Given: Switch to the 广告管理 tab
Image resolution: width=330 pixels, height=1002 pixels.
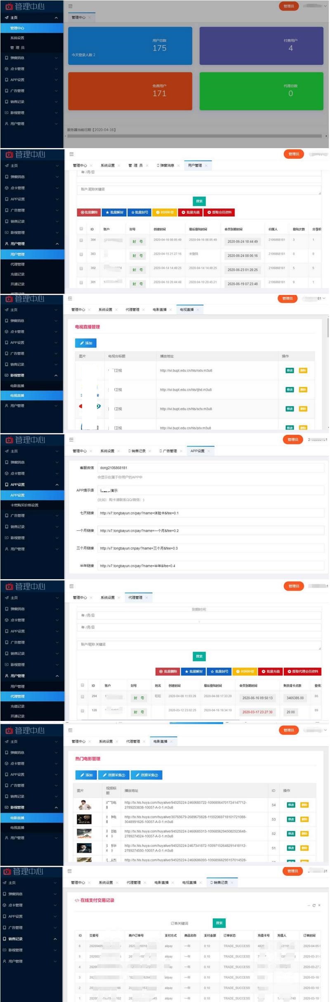Looking at the screenshot, I should 168,451.
